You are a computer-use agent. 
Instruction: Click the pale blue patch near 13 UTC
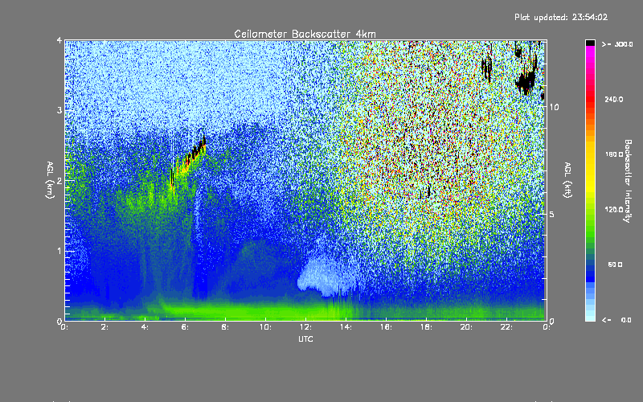[326, 273]
